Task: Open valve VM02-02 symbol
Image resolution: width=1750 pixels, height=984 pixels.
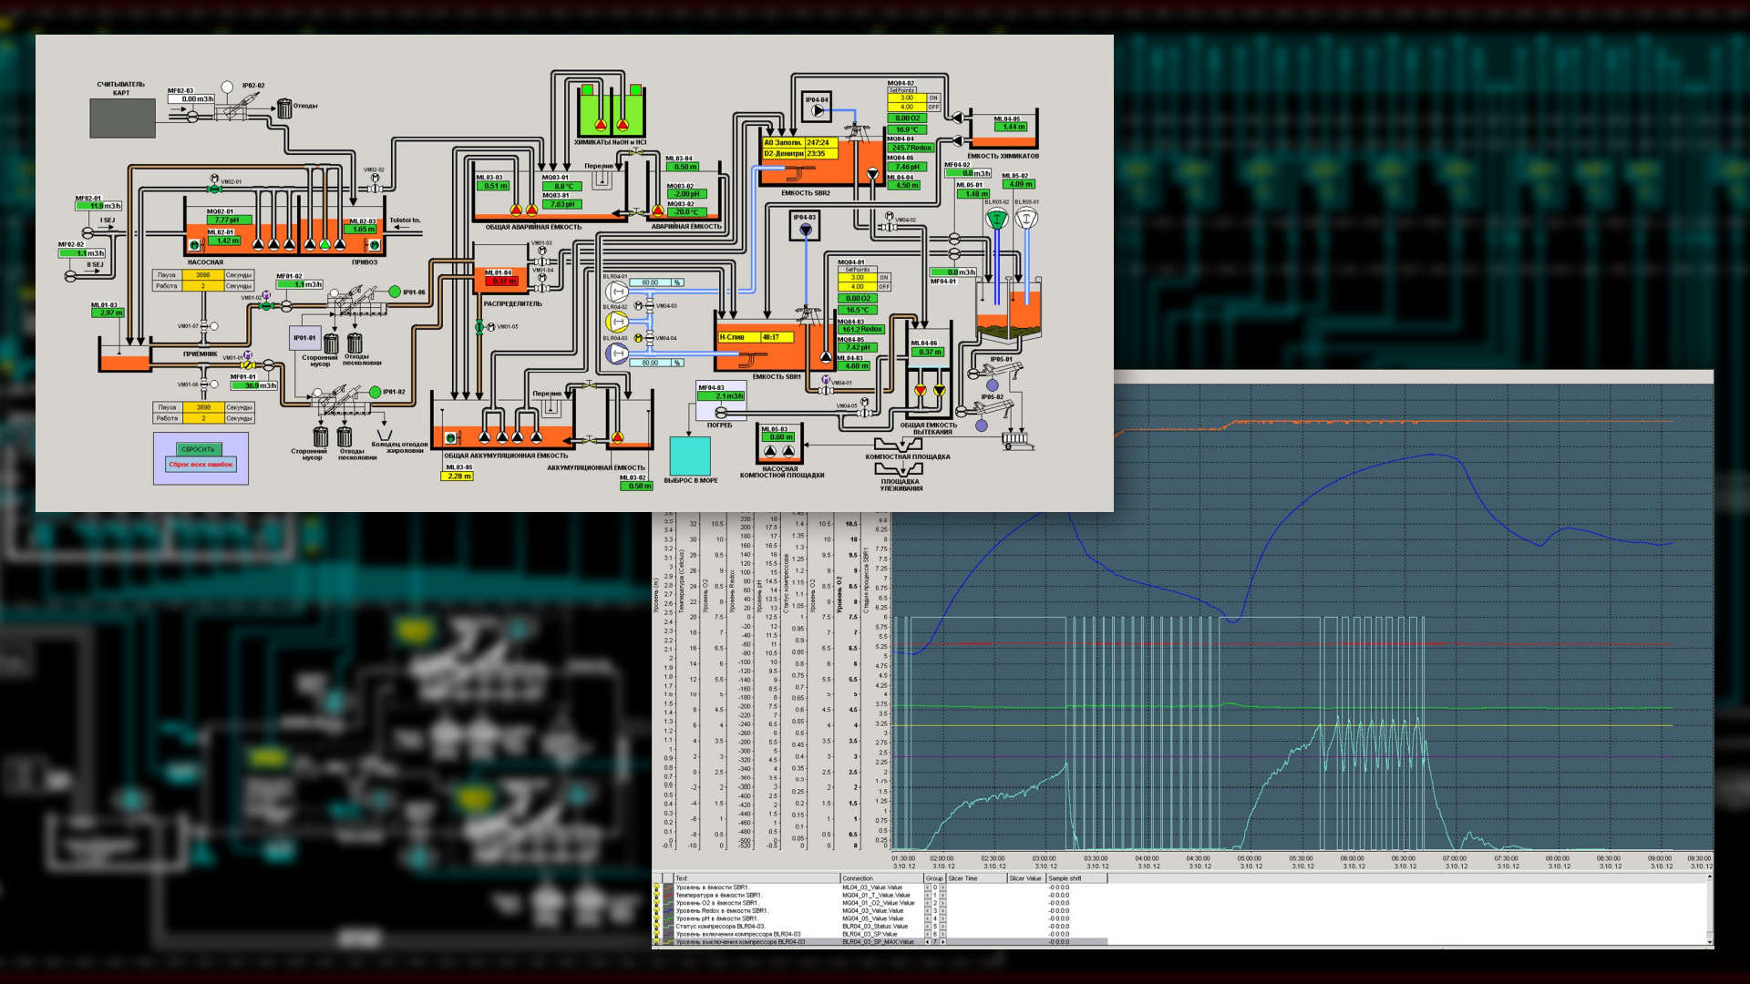Action: click(x=375, y=189)
